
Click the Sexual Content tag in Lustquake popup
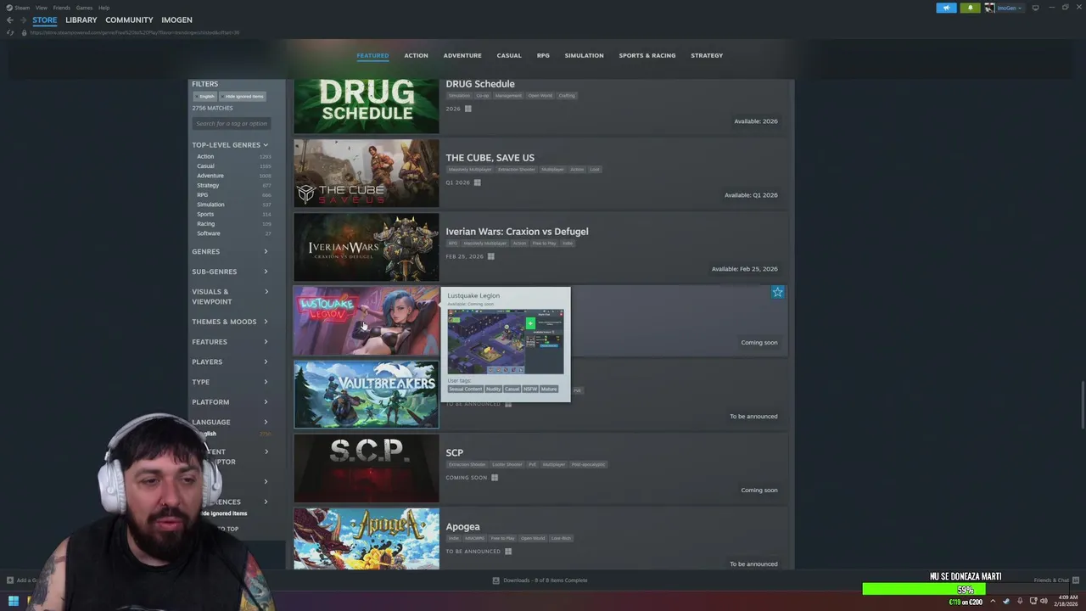tap(465, 390)
